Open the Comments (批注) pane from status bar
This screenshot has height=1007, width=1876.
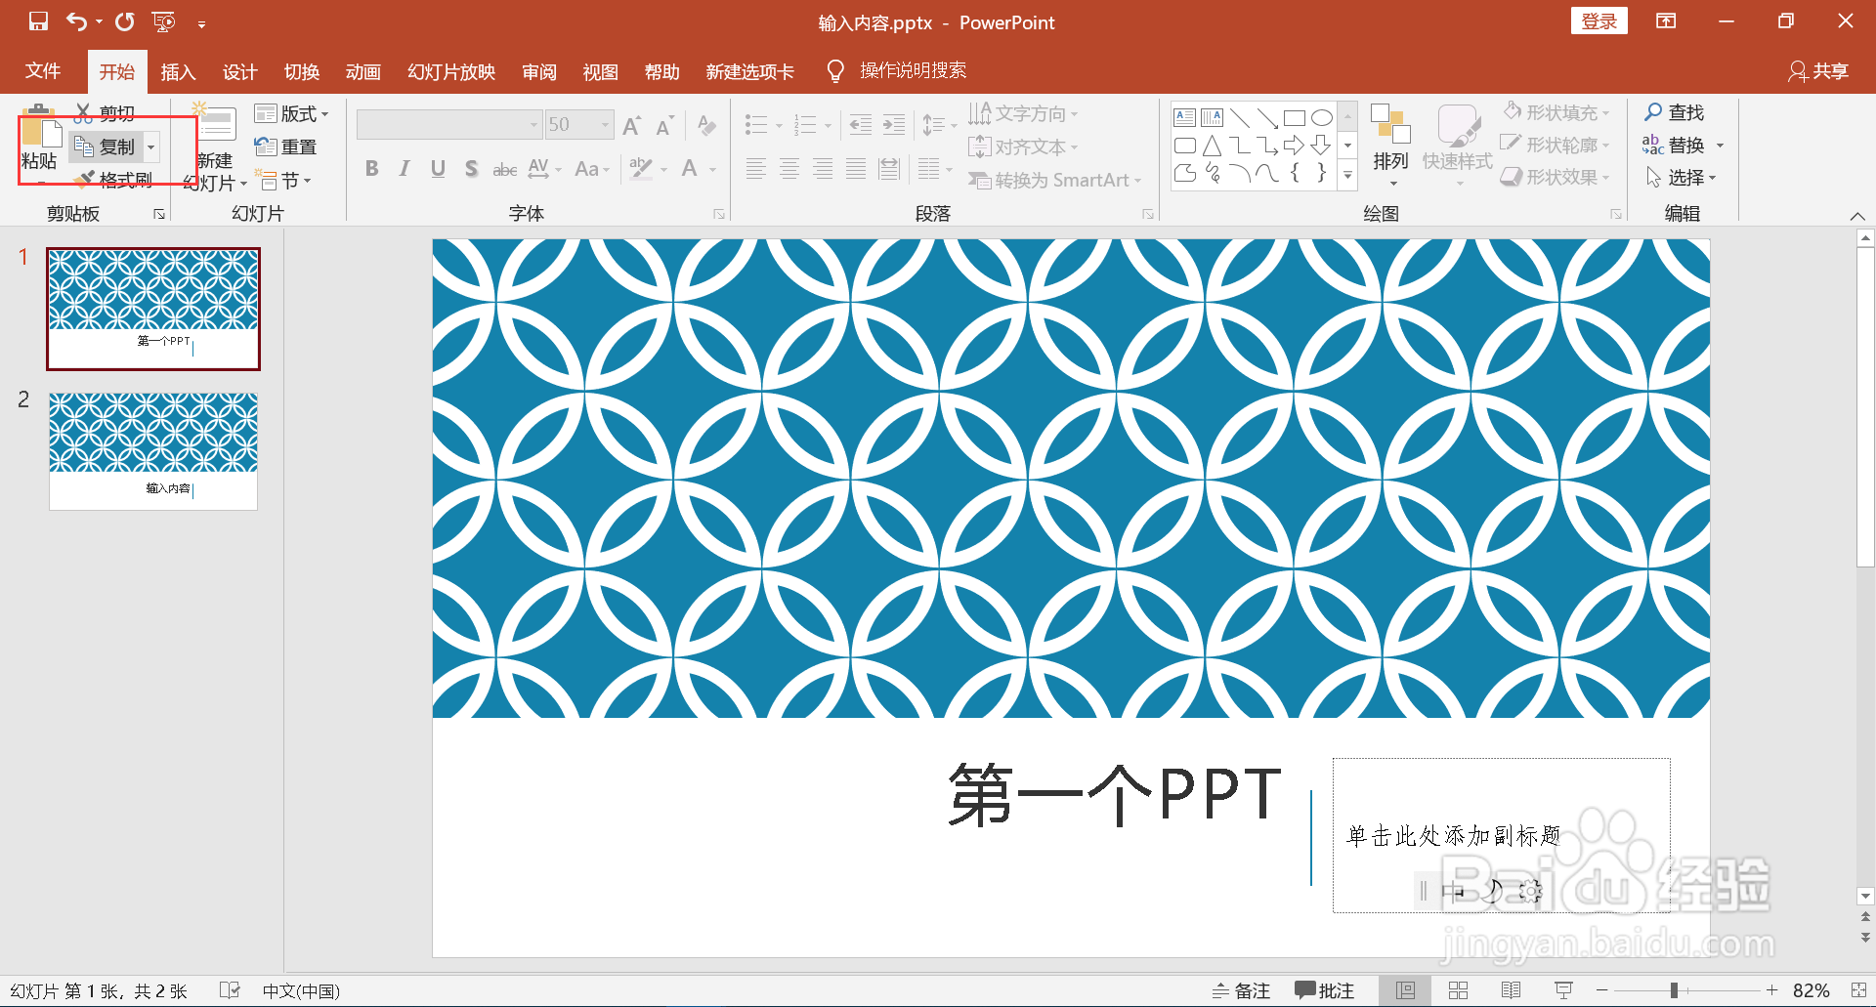point(1324,990)
